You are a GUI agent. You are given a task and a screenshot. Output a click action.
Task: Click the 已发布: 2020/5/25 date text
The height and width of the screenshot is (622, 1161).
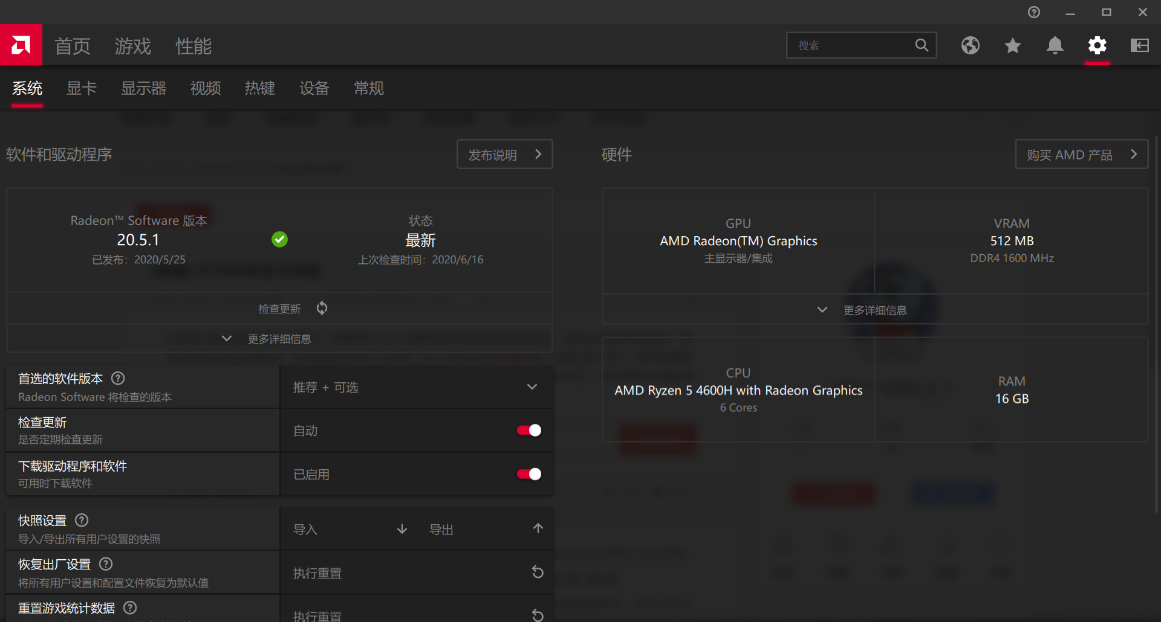(x=138, y=260)
